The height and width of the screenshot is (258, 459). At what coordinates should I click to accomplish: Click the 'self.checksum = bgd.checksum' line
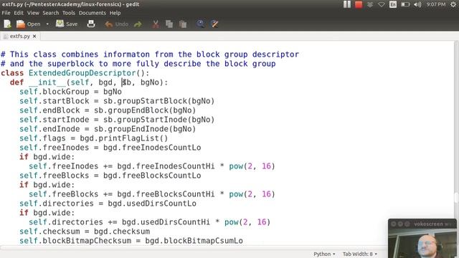click(x=85, y=231)
